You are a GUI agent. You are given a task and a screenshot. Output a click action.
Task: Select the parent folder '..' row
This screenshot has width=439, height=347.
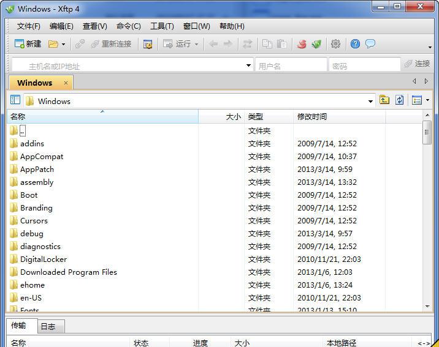pyautogui.click(x=215, y=130)
